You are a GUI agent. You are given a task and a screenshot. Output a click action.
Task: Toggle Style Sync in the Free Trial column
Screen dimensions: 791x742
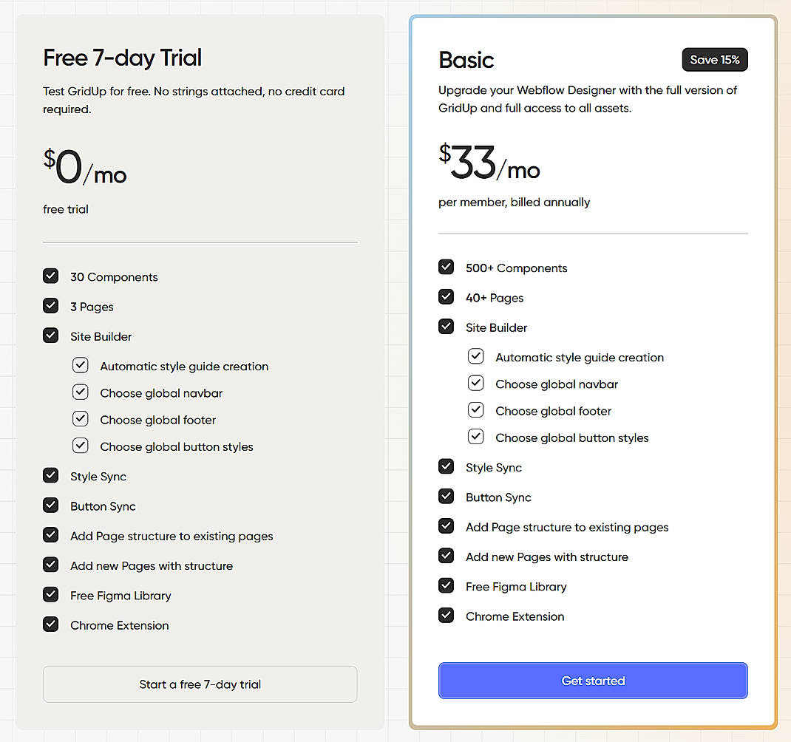click(x=50, y=476)
